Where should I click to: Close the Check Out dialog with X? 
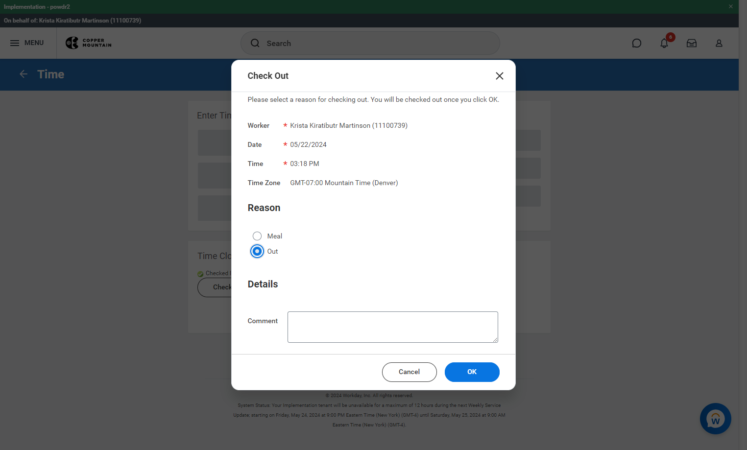[x=500, y=76]
